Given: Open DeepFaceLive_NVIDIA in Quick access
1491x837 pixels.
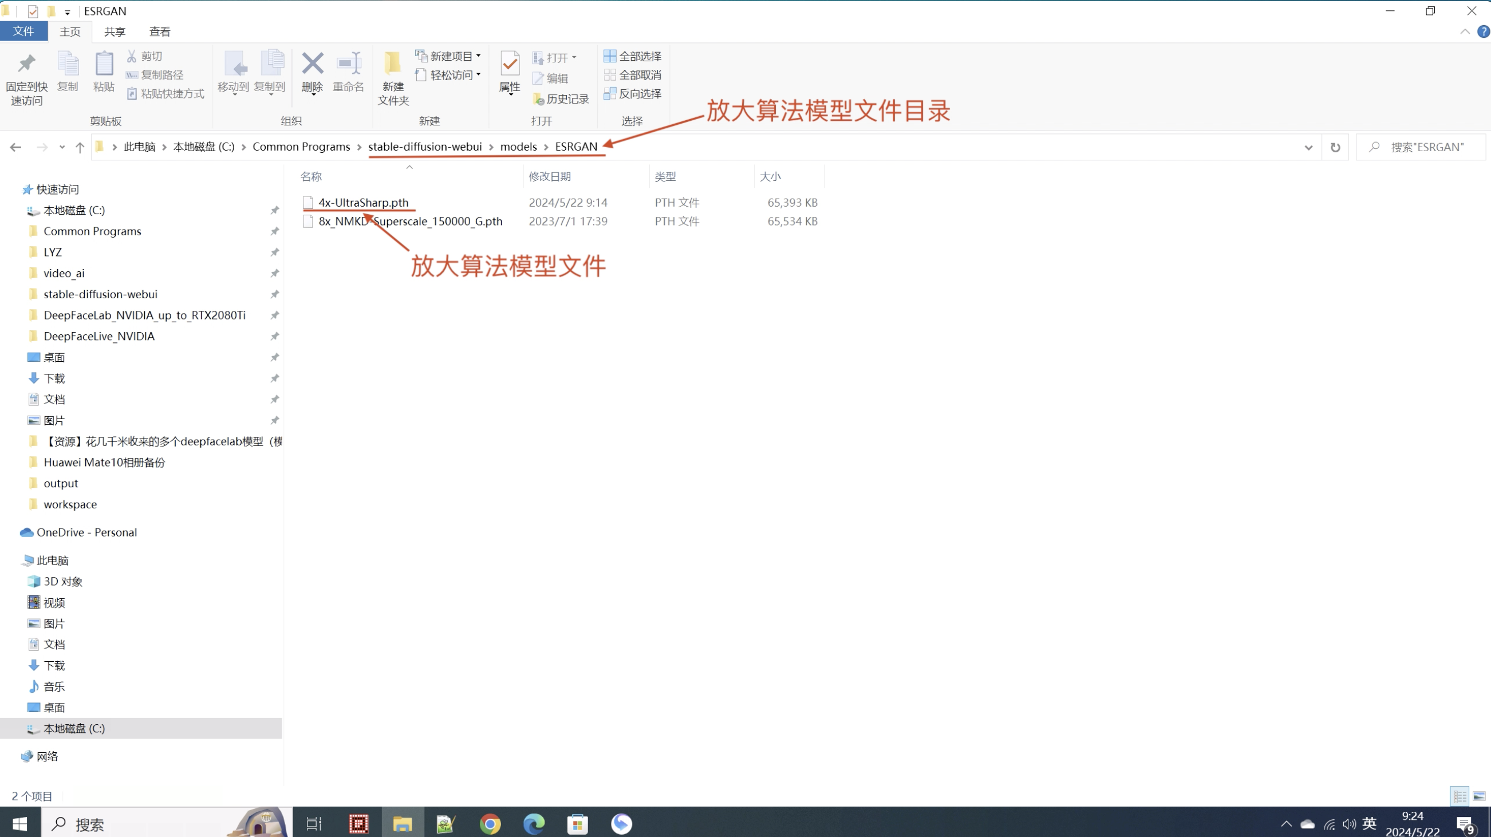Looking at the screenshot, I should pyautogui.click(x=99, y=336).
